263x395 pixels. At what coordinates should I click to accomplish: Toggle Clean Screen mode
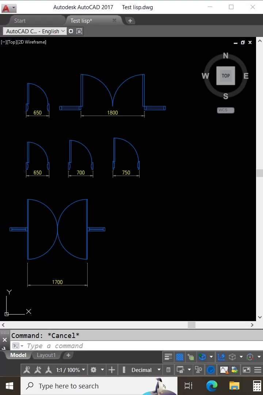(x=247, y=370)
